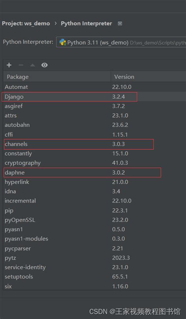This screenshot has height=319, width=186.
Task: Select the cryptography package row
Action: [95, 163]
